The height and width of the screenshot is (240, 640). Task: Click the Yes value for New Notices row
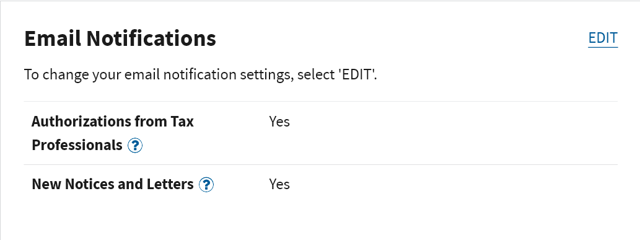tap(279, 184)
